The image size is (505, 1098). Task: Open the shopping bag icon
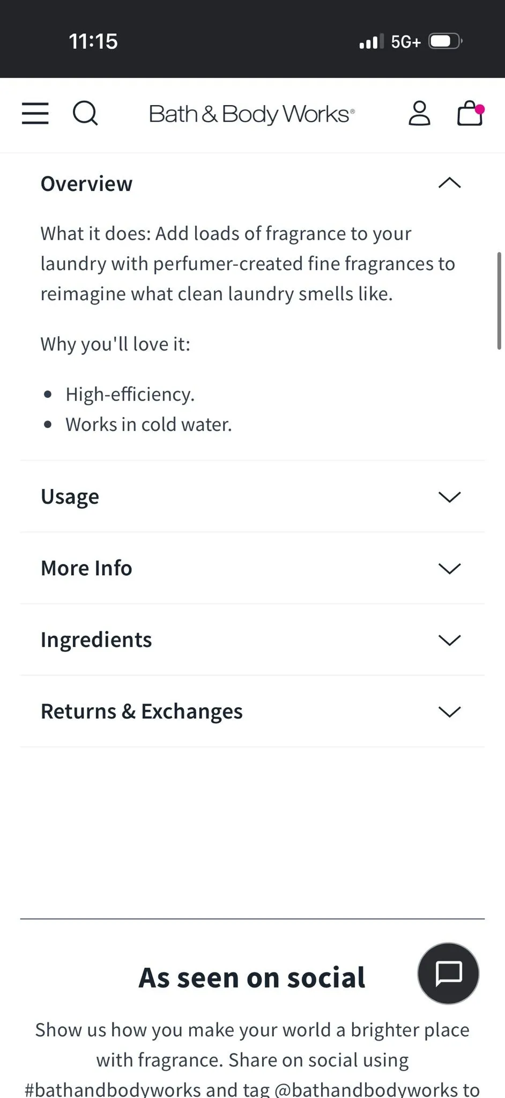click(471, 113)
